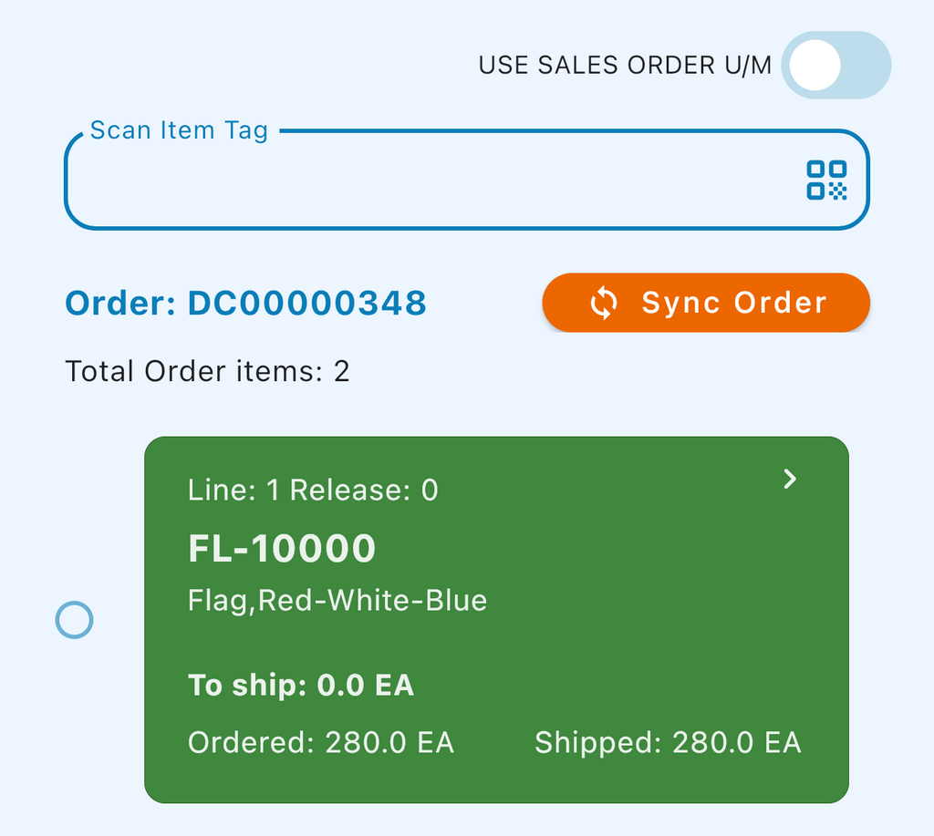
Task: Click the "Line: 1 Release: 0" text
Action: point(313,490)
